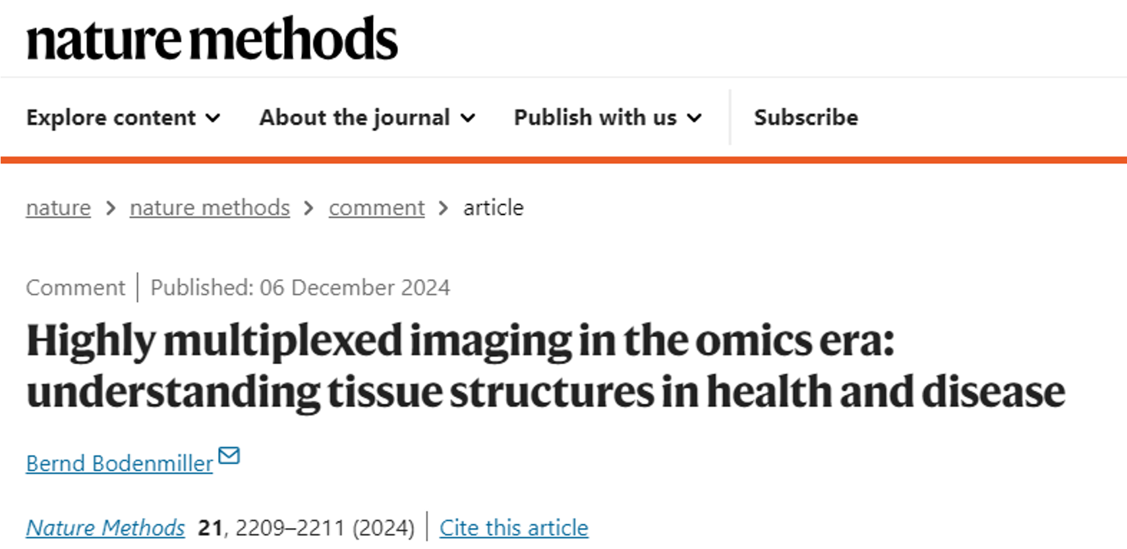Open the About the journal menu label
The image size is (1127, 549).
point(355,118)
